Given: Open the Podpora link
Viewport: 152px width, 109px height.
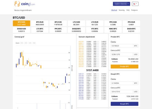Looking at the screenshot, I should (x=134, y=10).
